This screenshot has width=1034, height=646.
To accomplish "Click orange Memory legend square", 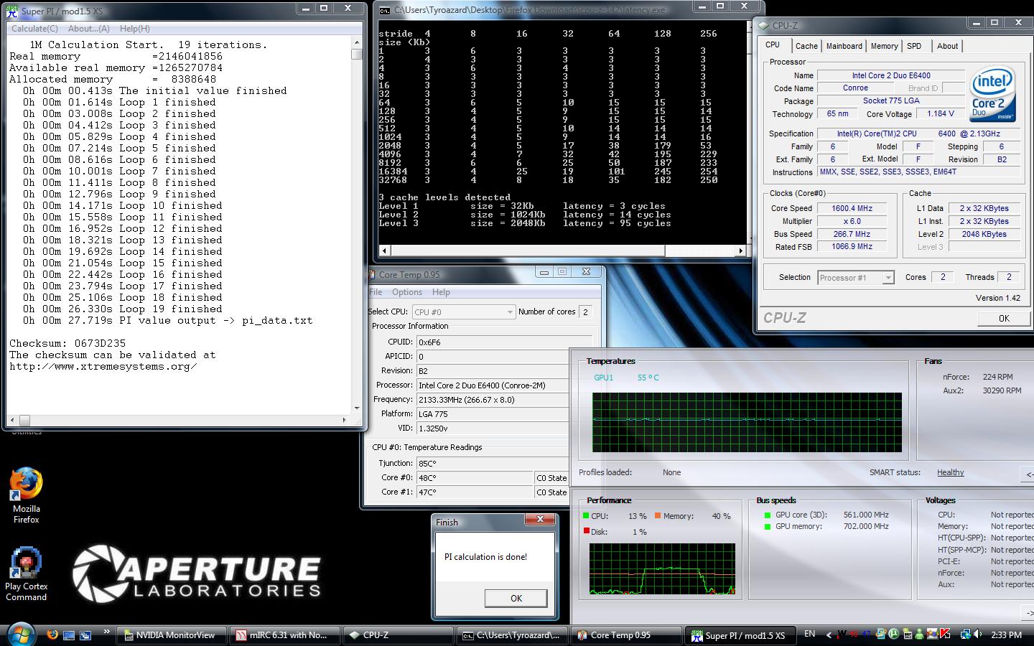I will tap(657, 516).
